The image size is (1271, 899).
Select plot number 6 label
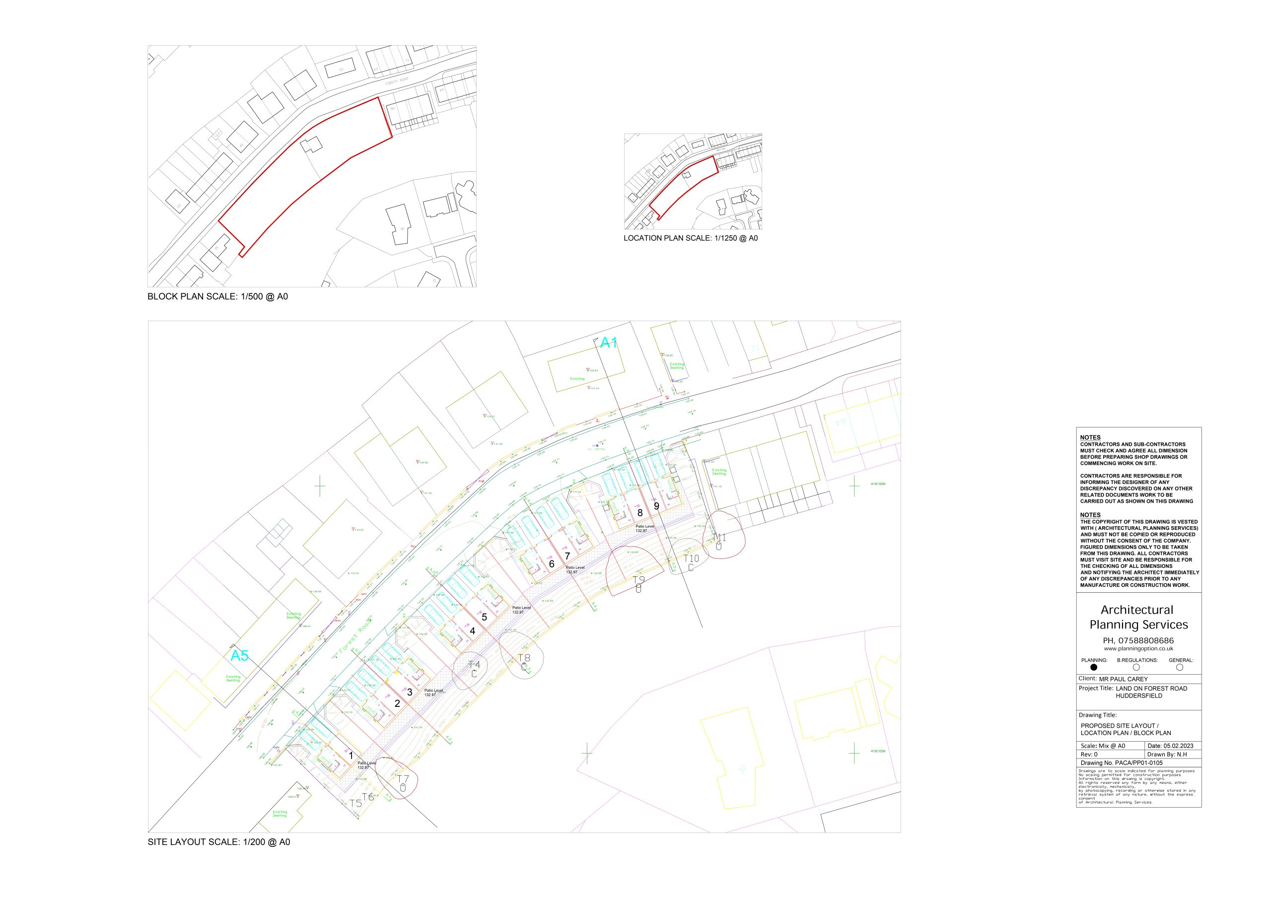(x=552, y=564)
